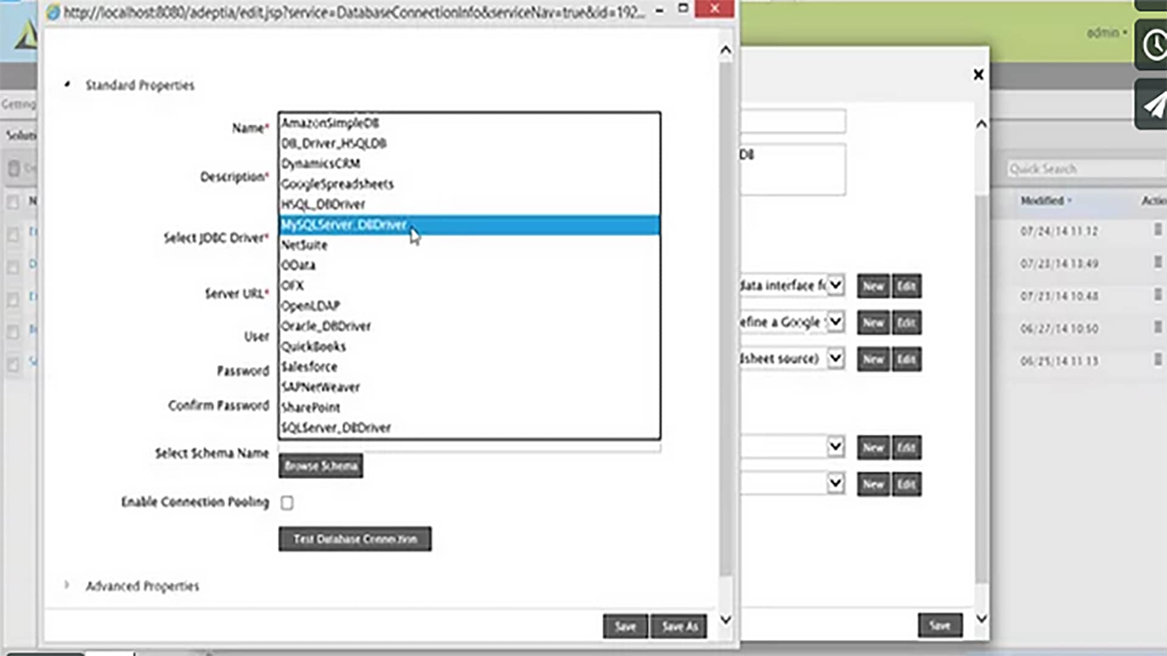
Task: Click the X to close the background dialog
Action: point(978,74)
